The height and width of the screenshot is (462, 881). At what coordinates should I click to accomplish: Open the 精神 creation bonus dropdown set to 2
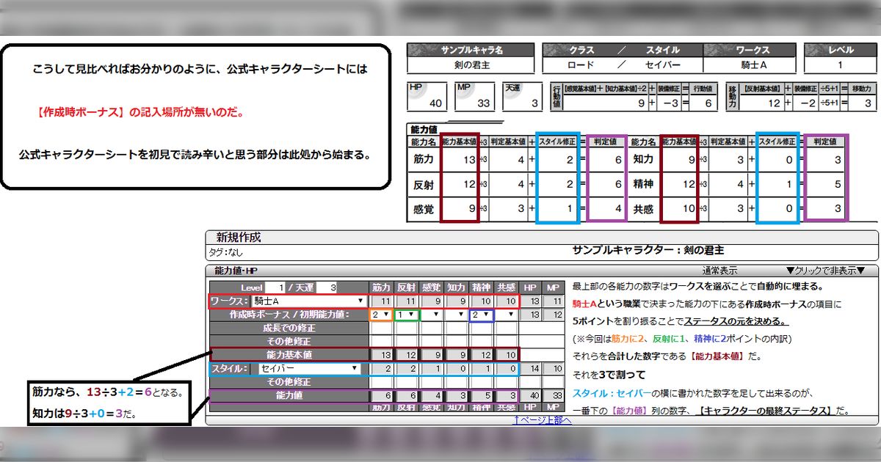(x=481, y=315)
